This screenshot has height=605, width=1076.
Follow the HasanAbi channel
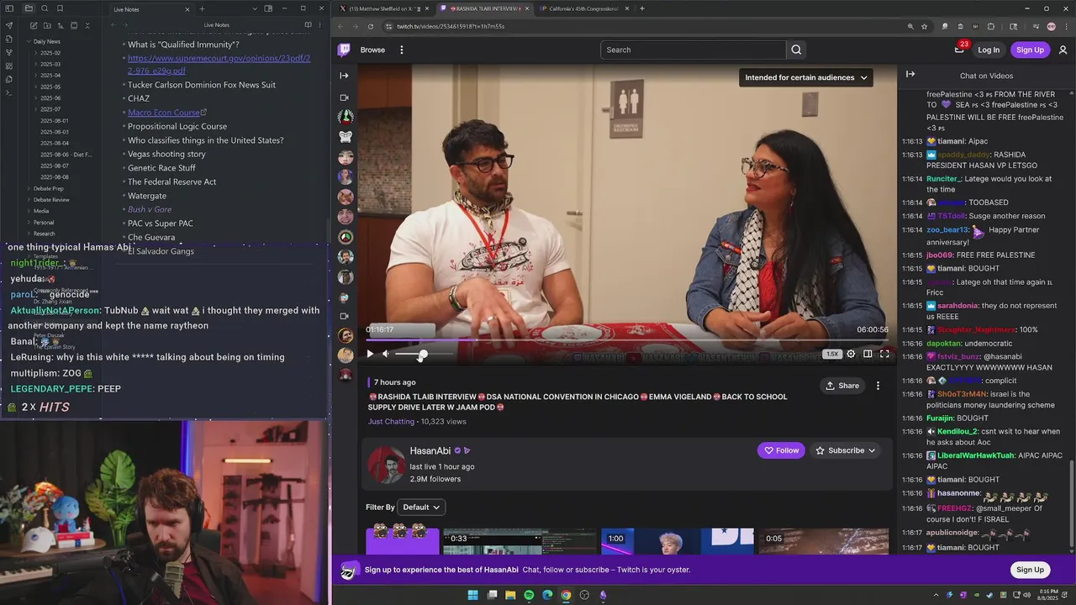coord(781,450)
